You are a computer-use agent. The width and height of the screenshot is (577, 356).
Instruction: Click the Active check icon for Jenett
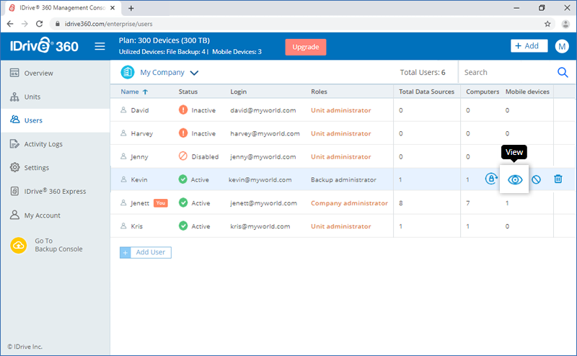click(183, 203)
